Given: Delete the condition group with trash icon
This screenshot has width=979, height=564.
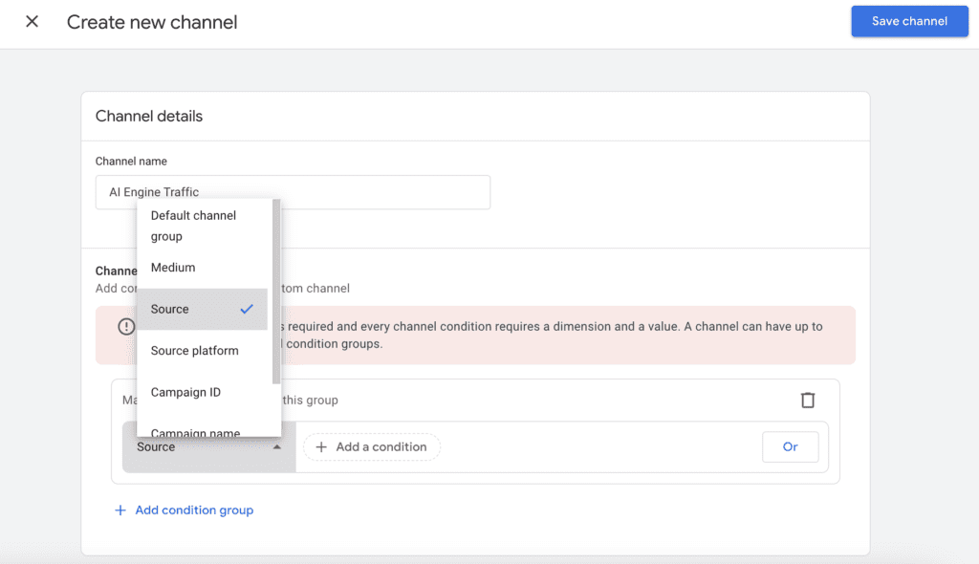Looking at the screenshot, I should point(808,400).
